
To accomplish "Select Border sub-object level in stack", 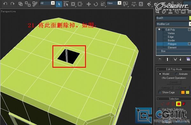I will (x=171, y=40).
